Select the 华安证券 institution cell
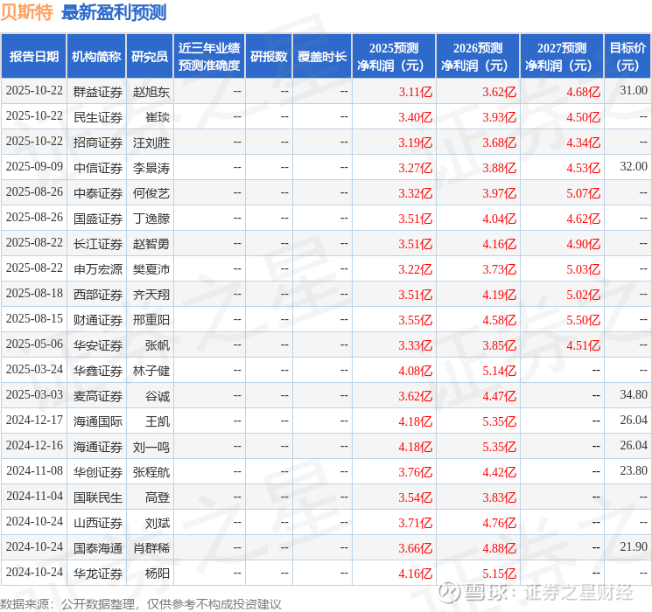652x612 pixels. coord(98,345)
